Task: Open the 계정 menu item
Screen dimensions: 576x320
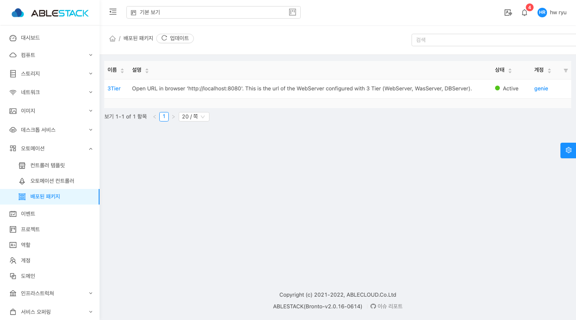Action: [50, 261]
